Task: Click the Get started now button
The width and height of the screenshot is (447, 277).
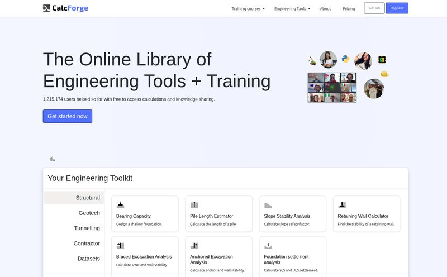Action: [x=68, y=116]
